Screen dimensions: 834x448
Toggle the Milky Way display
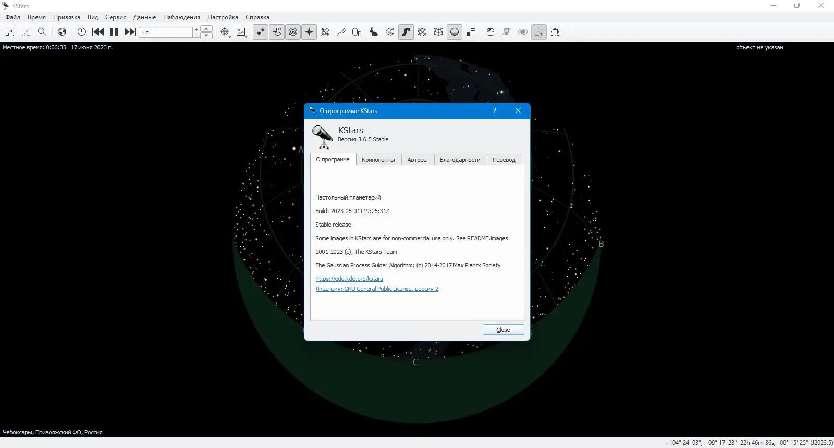(x=406, y=32)
